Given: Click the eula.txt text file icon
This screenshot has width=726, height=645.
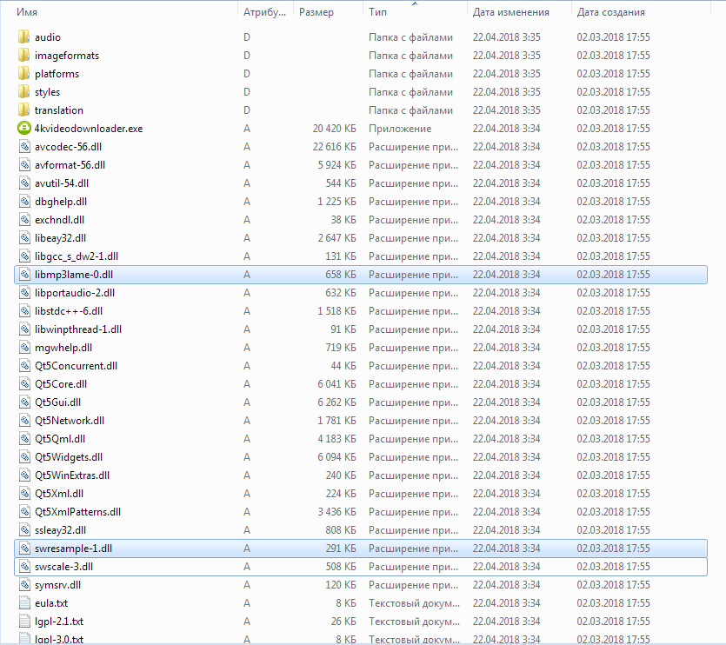Looking at the screenshot, I should click(x=24, y=603).
